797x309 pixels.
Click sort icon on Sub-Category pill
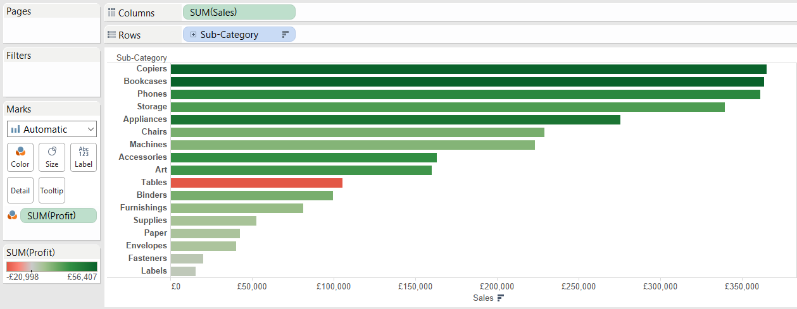pos(285,35)
